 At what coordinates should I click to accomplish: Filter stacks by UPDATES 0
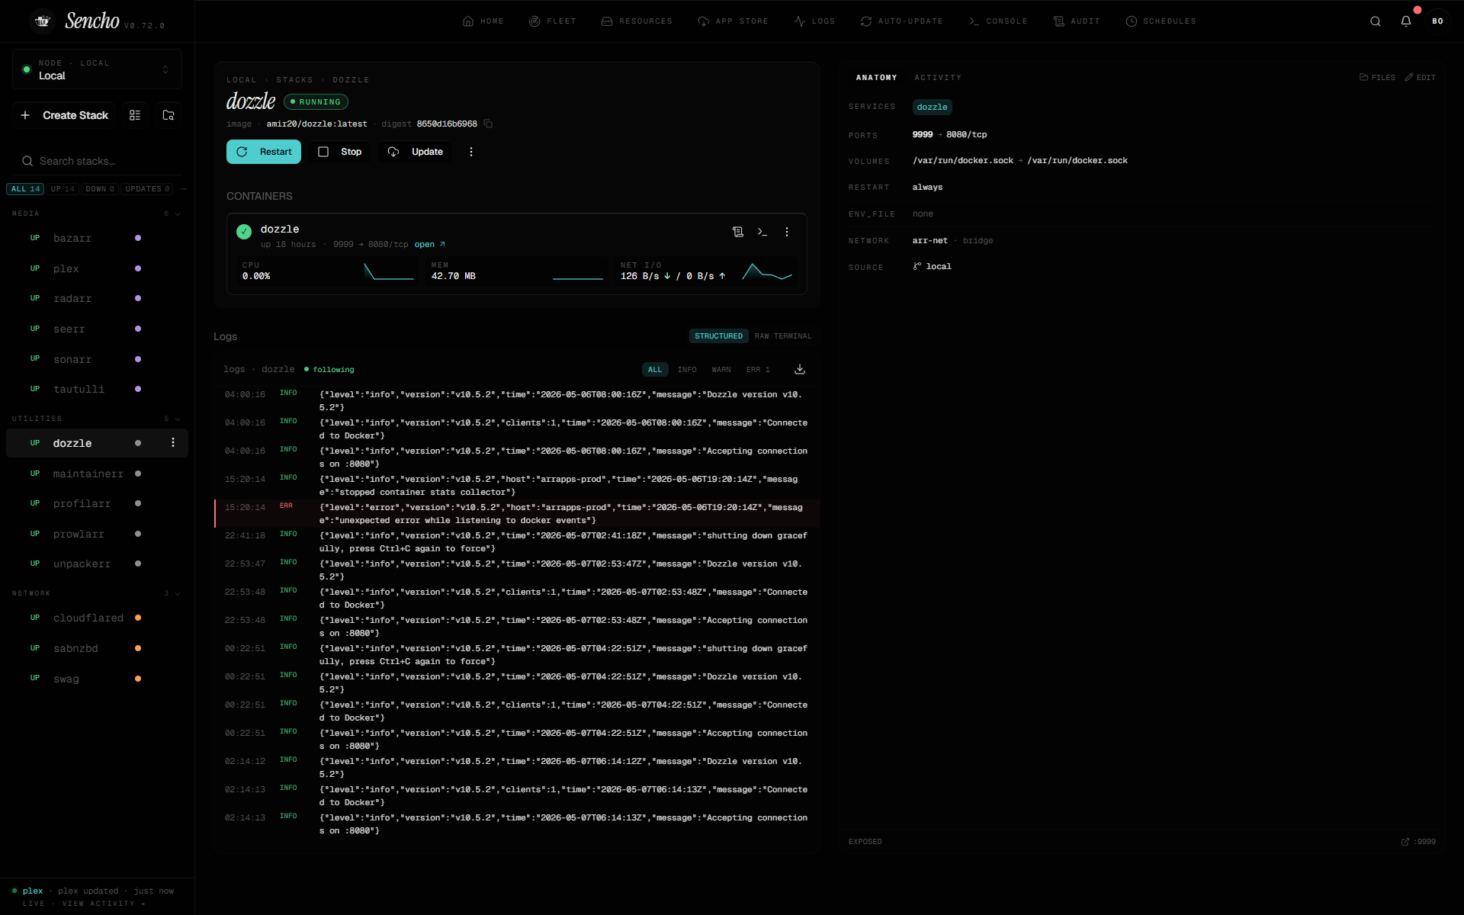pyautogui.click(x=147, y=189)
